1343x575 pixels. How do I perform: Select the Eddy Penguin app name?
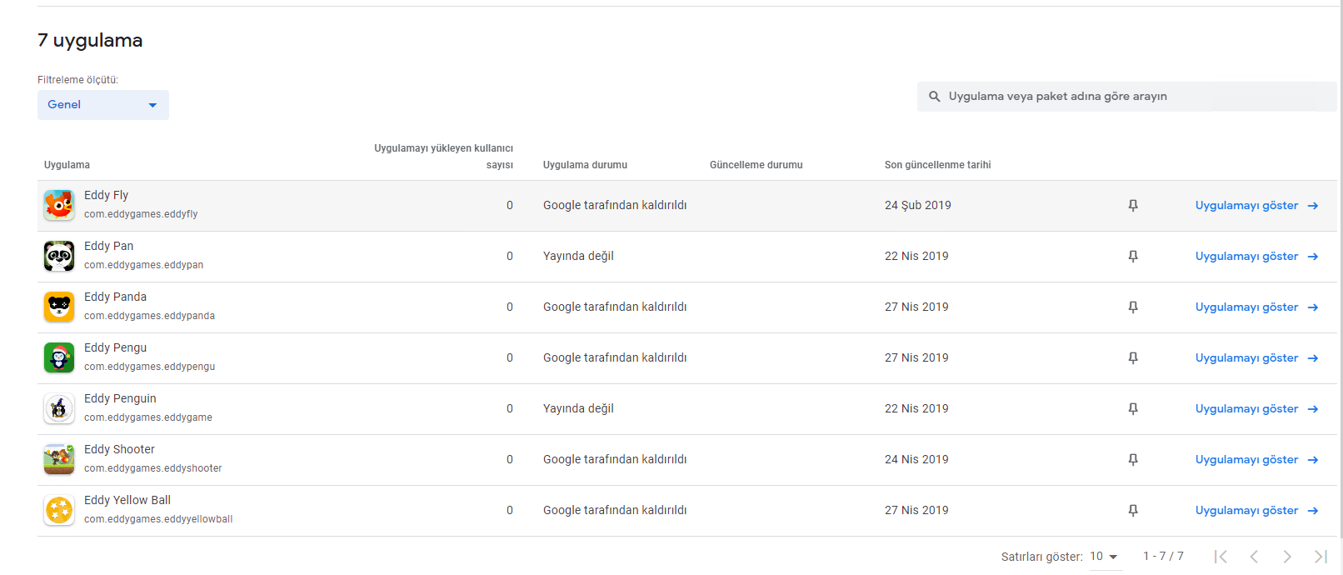tap(120, 398)
